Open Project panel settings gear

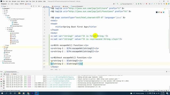(39, 6)
